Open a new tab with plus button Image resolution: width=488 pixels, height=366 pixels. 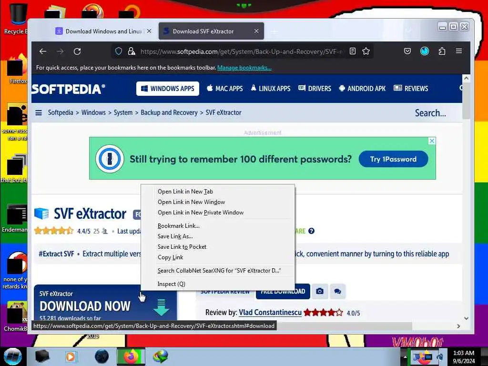pos(274,31)
